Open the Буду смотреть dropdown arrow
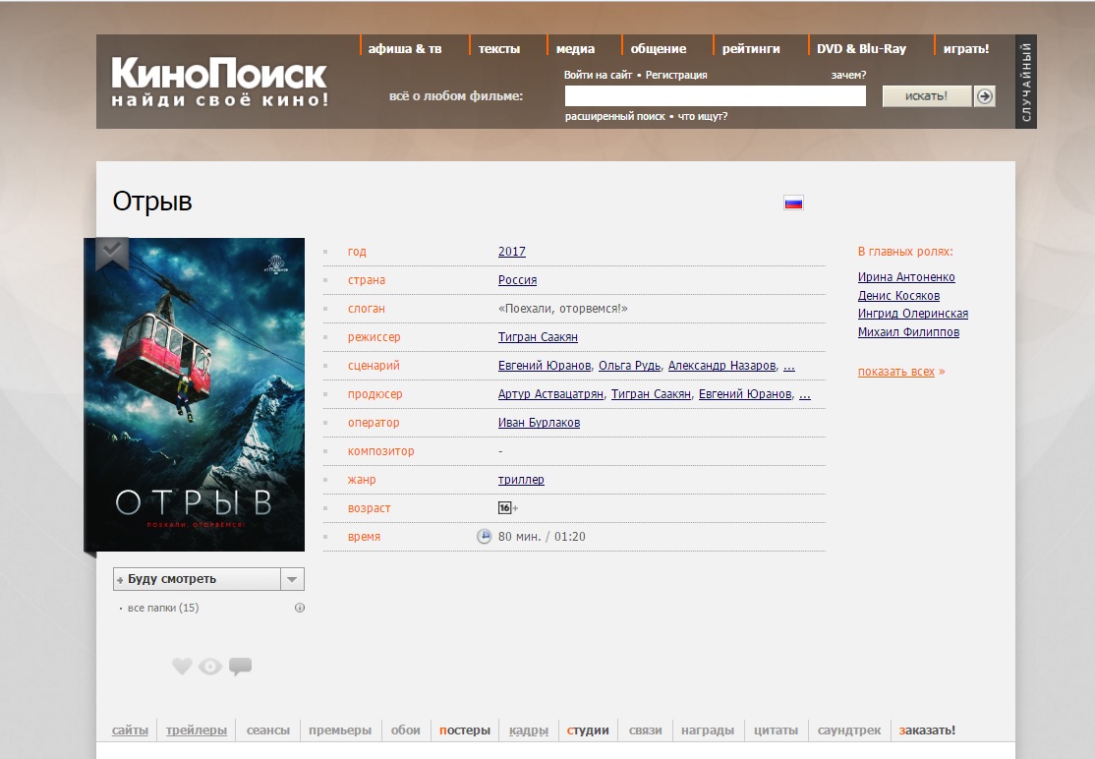 tap(292, 579)
